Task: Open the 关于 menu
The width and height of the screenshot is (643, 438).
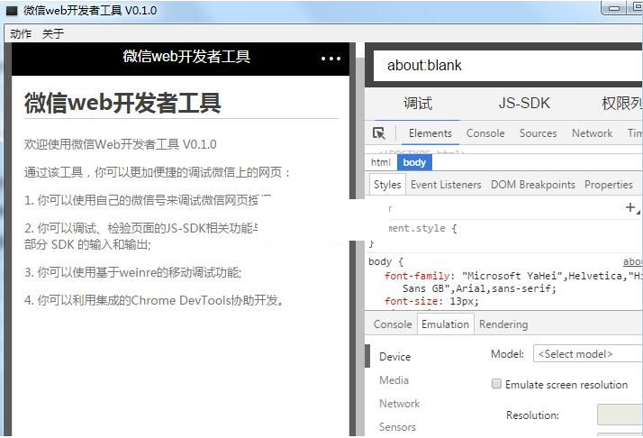Action: (x=53, y=33)
